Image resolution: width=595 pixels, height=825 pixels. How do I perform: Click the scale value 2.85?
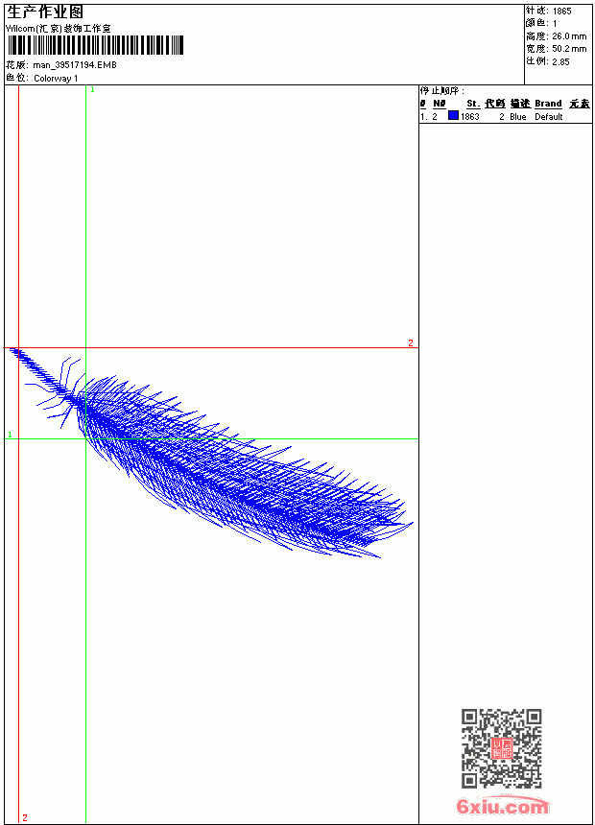click(560, 61)
